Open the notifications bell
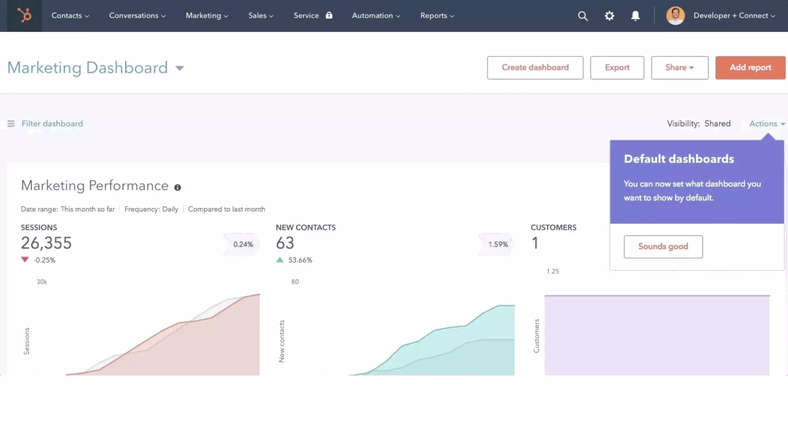The image size is (788, 443). pyautogui.click(x=635, y=16)
